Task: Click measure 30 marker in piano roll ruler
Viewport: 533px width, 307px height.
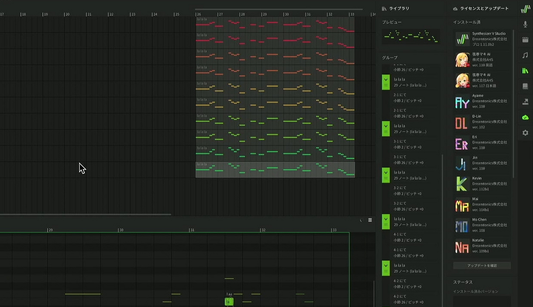Action: coord(121,230)
